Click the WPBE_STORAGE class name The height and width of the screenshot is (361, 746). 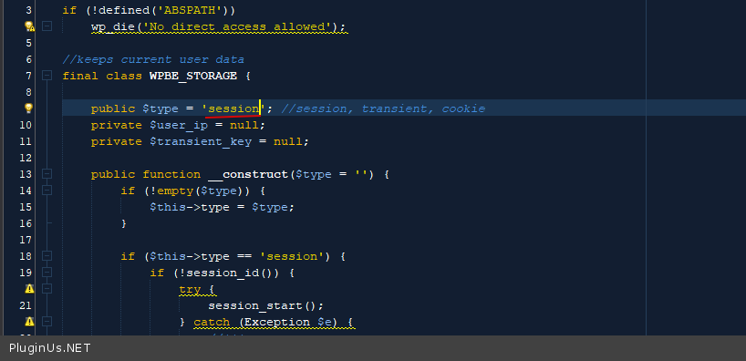[193, 76]
